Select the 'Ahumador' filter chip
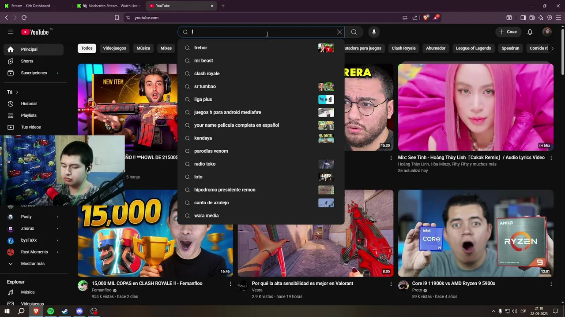Screen dimensions: 565x317 tap(436, 48)
